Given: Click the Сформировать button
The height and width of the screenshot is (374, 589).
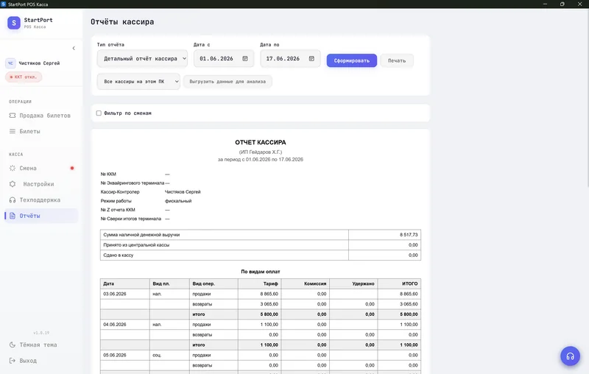Looking at the screenshot, I should tap(352, 60).
